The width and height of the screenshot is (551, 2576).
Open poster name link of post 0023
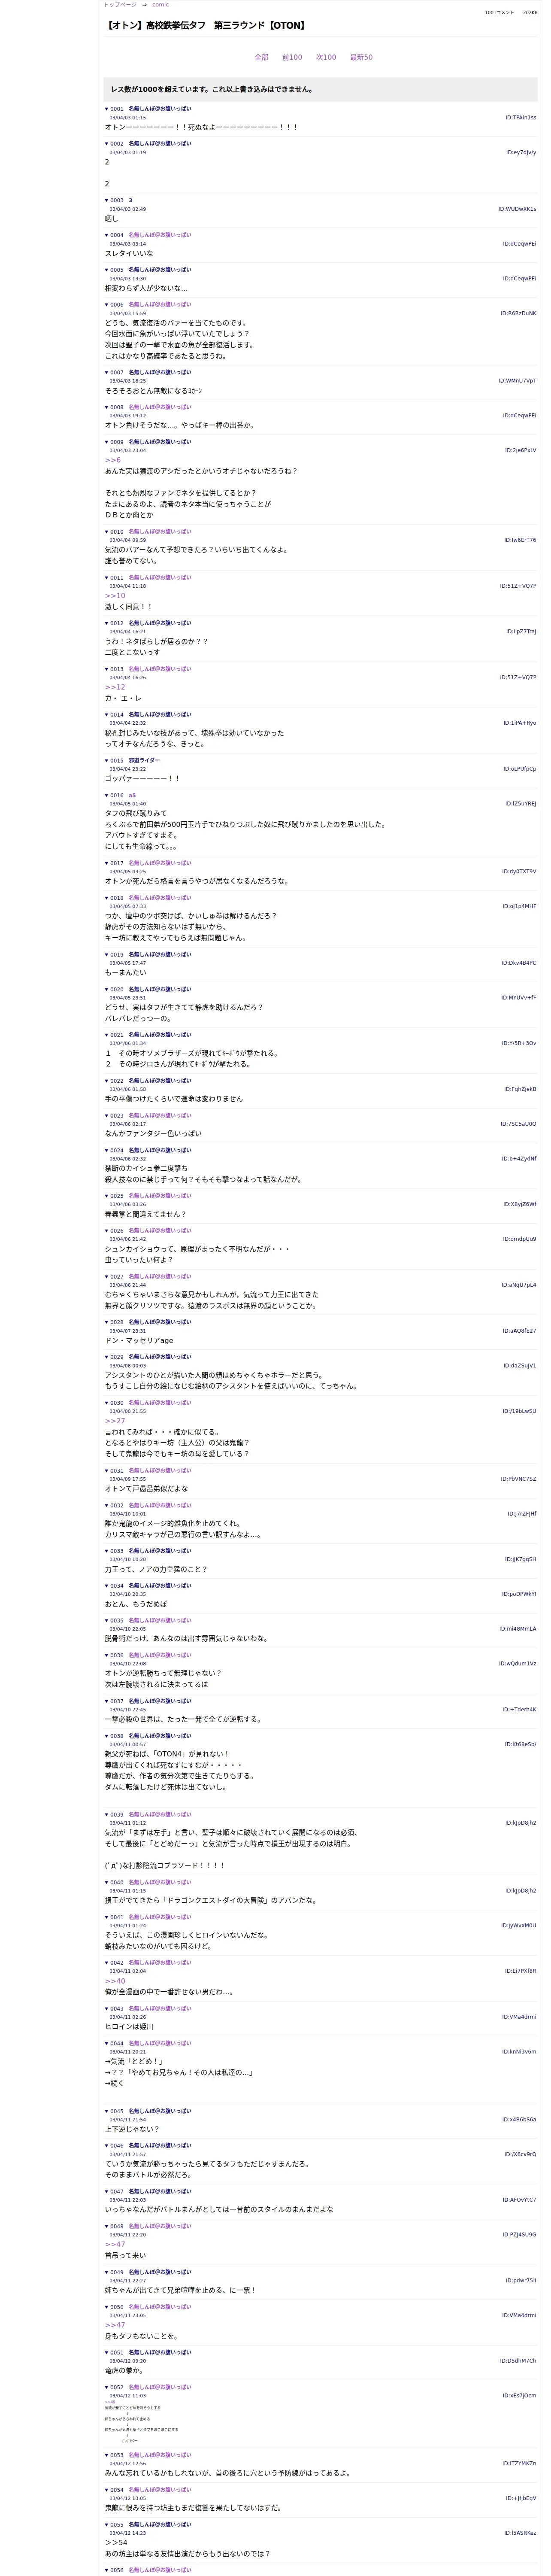click(160, 1116)
